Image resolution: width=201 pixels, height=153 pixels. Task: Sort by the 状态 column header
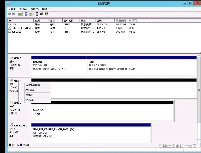point(88,21)
